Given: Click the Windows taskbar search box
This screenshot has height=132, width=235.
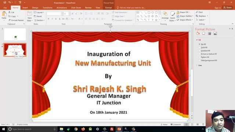Looking at the screenshot, I should (x=32, y=129).
